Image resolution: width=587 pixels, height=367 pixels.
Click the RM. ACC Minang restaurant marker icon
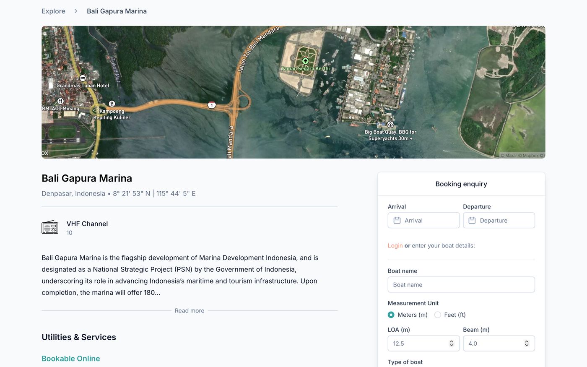coord(60,101)
